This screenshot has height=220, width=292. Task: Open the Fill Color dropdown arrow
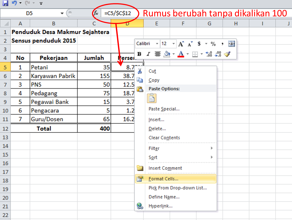pos(174,54)
